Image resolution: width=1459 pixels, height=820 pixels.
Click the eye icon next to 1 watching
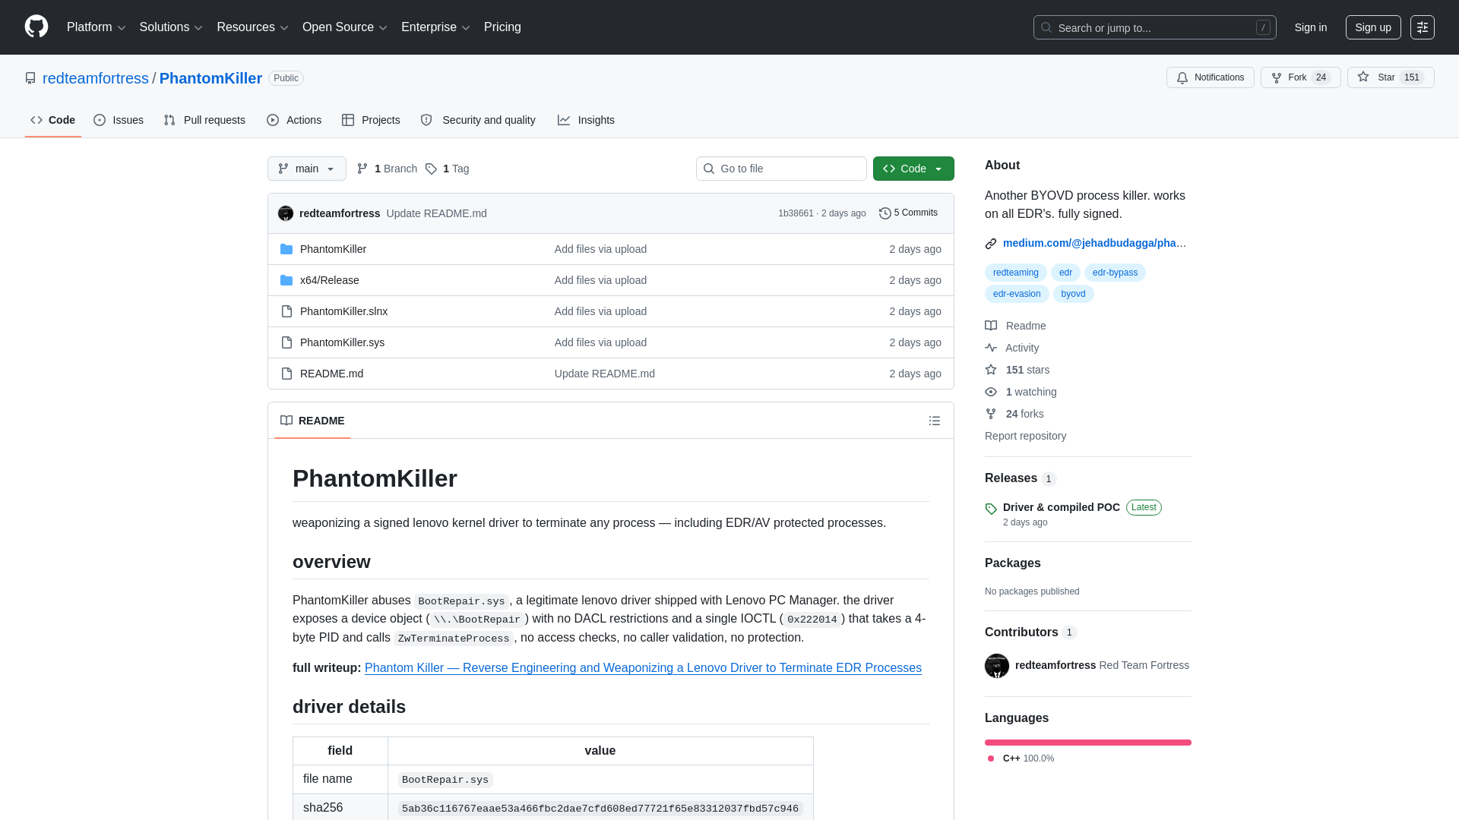pyautogui.click(x=991, y=392)
